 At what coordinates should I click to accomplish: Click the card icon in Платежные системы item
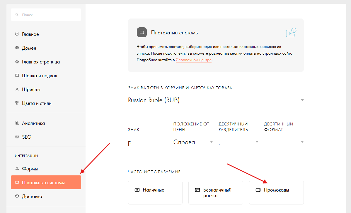pyautogui.click(x=17, y=182)
